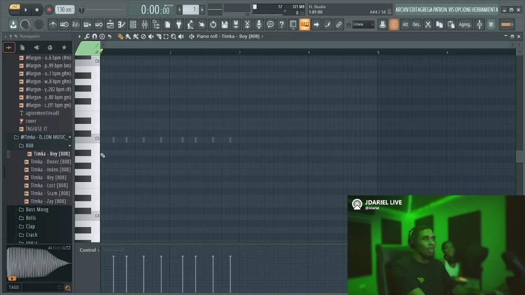Select Timka - Donez [808] sample

coord(51,161)
